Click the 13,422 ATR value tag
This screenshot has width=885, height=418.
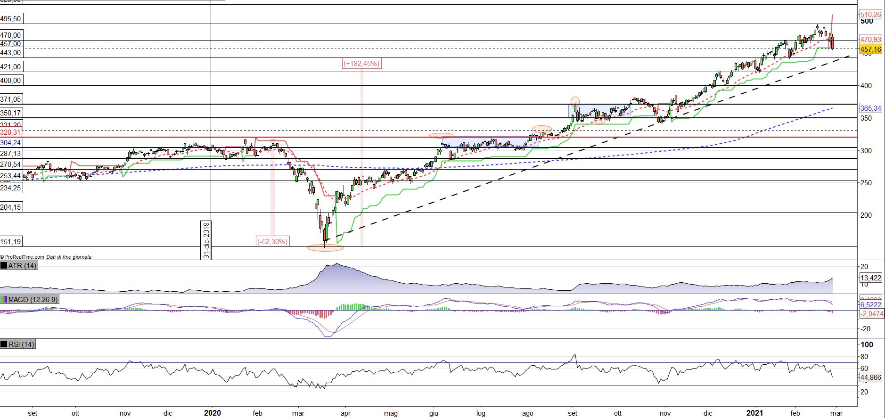(x=870, y=278)
